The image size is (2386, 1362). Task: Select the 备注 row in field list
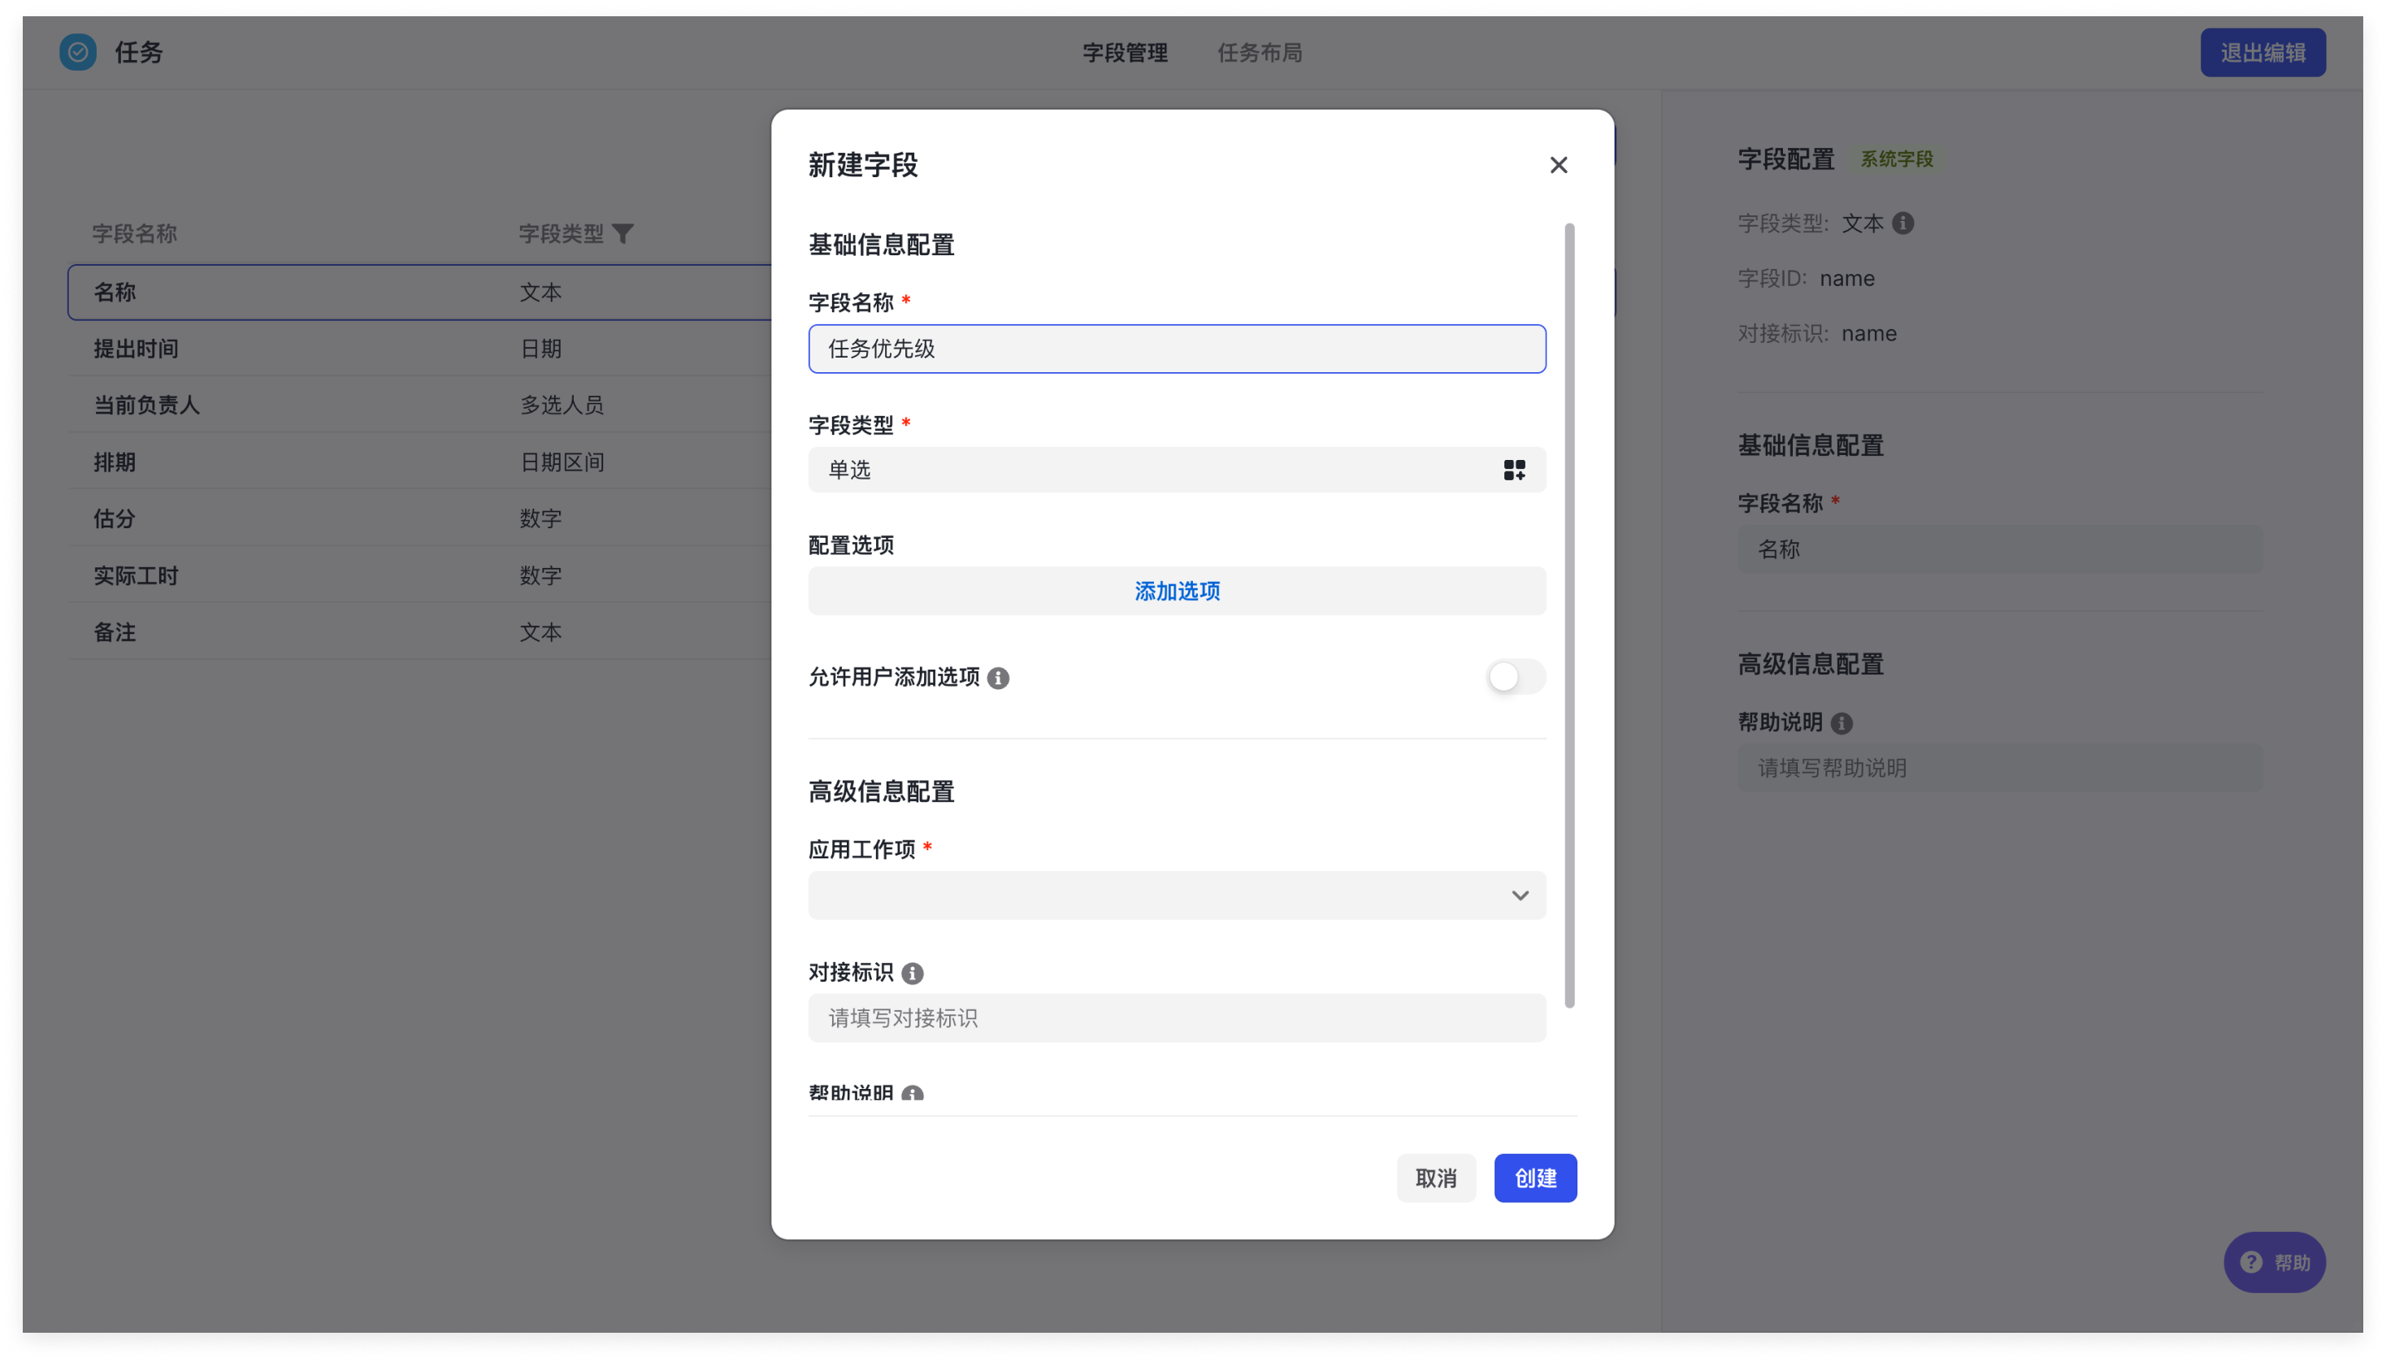coord(419,632)
